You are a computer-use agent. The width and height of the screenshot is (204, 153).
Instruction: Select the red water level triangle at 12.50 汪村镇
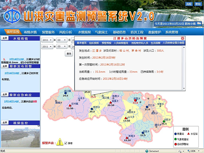[x=70, y=105]
